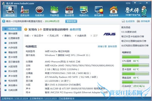Click Windows 7 旗舰版 OS text
The image size is (152, 101).
pos(67,55)
